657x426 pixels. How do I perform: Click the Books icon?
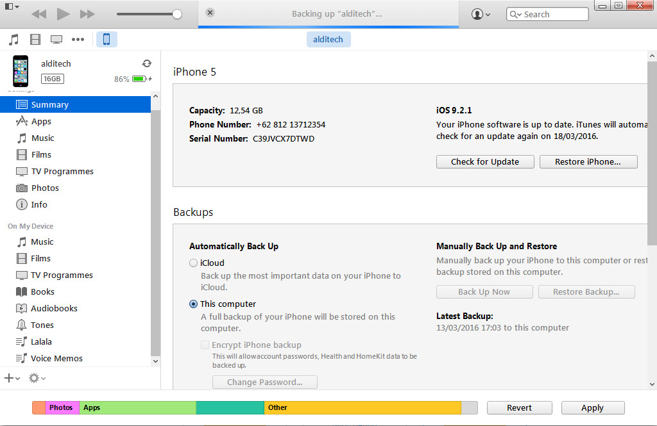tap(21, 291)
